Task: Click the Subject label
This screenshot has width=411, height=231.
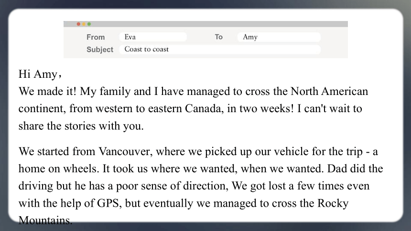Action: pos(100,50)
